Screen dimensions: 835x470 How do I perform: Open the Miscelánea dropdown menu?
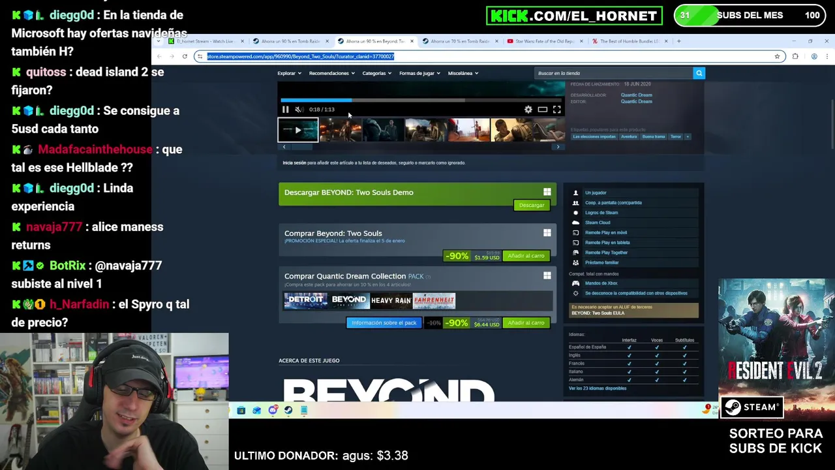click(463, 73)
